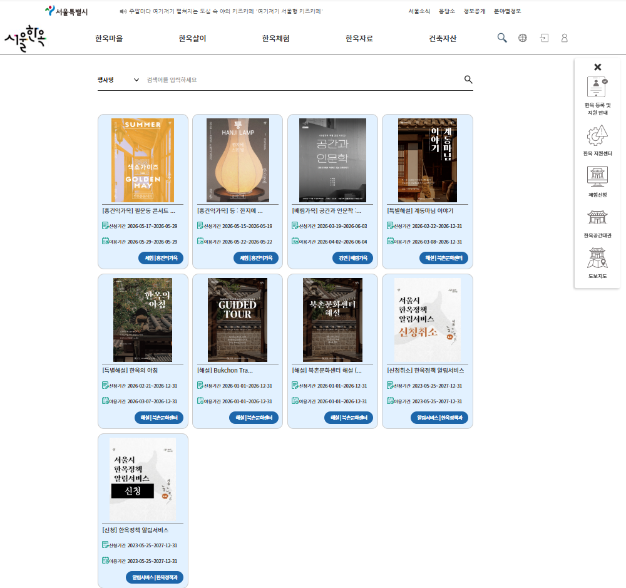Click 체험|홍건익가옥 button on 필운동 콘서트 card
The height and width of the screenshot is (588, 626).
click(161, 258)
